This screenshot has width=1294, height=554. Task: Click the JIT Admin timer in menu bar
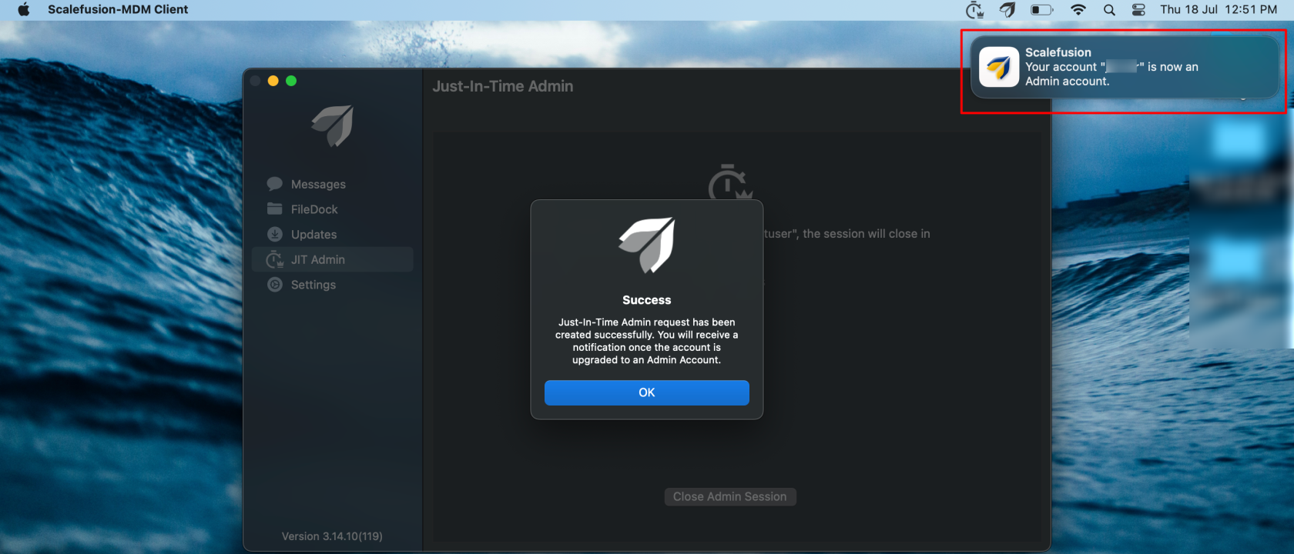pyautogui.click(x=974, y=10)
